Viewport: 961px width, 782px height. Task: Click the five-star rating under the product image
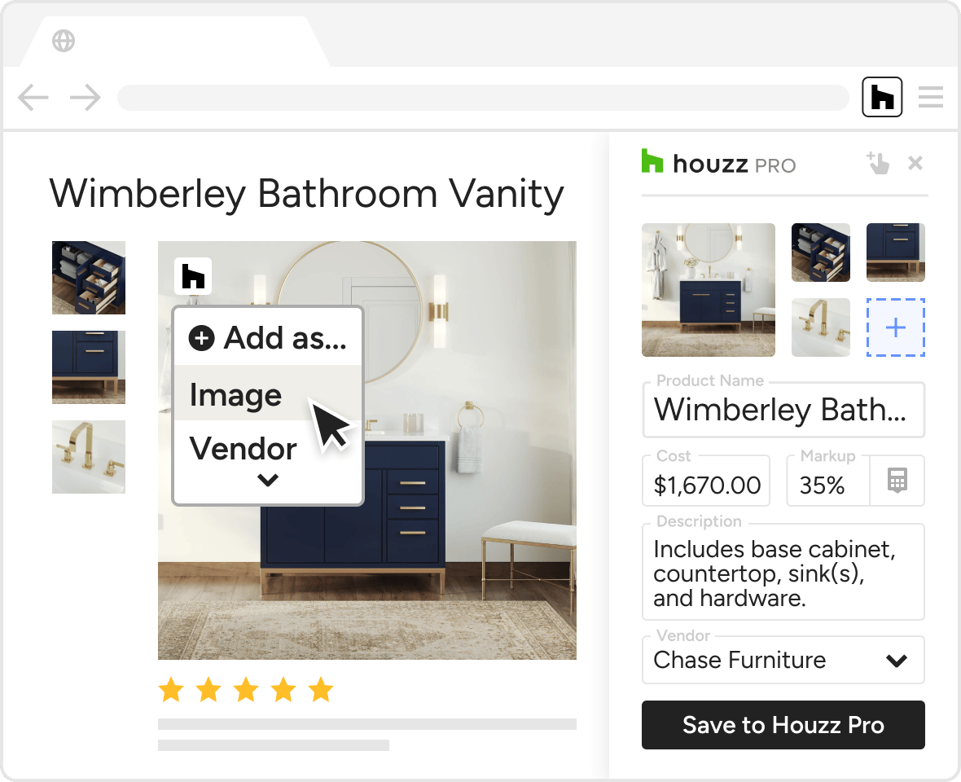pos(246,689)
